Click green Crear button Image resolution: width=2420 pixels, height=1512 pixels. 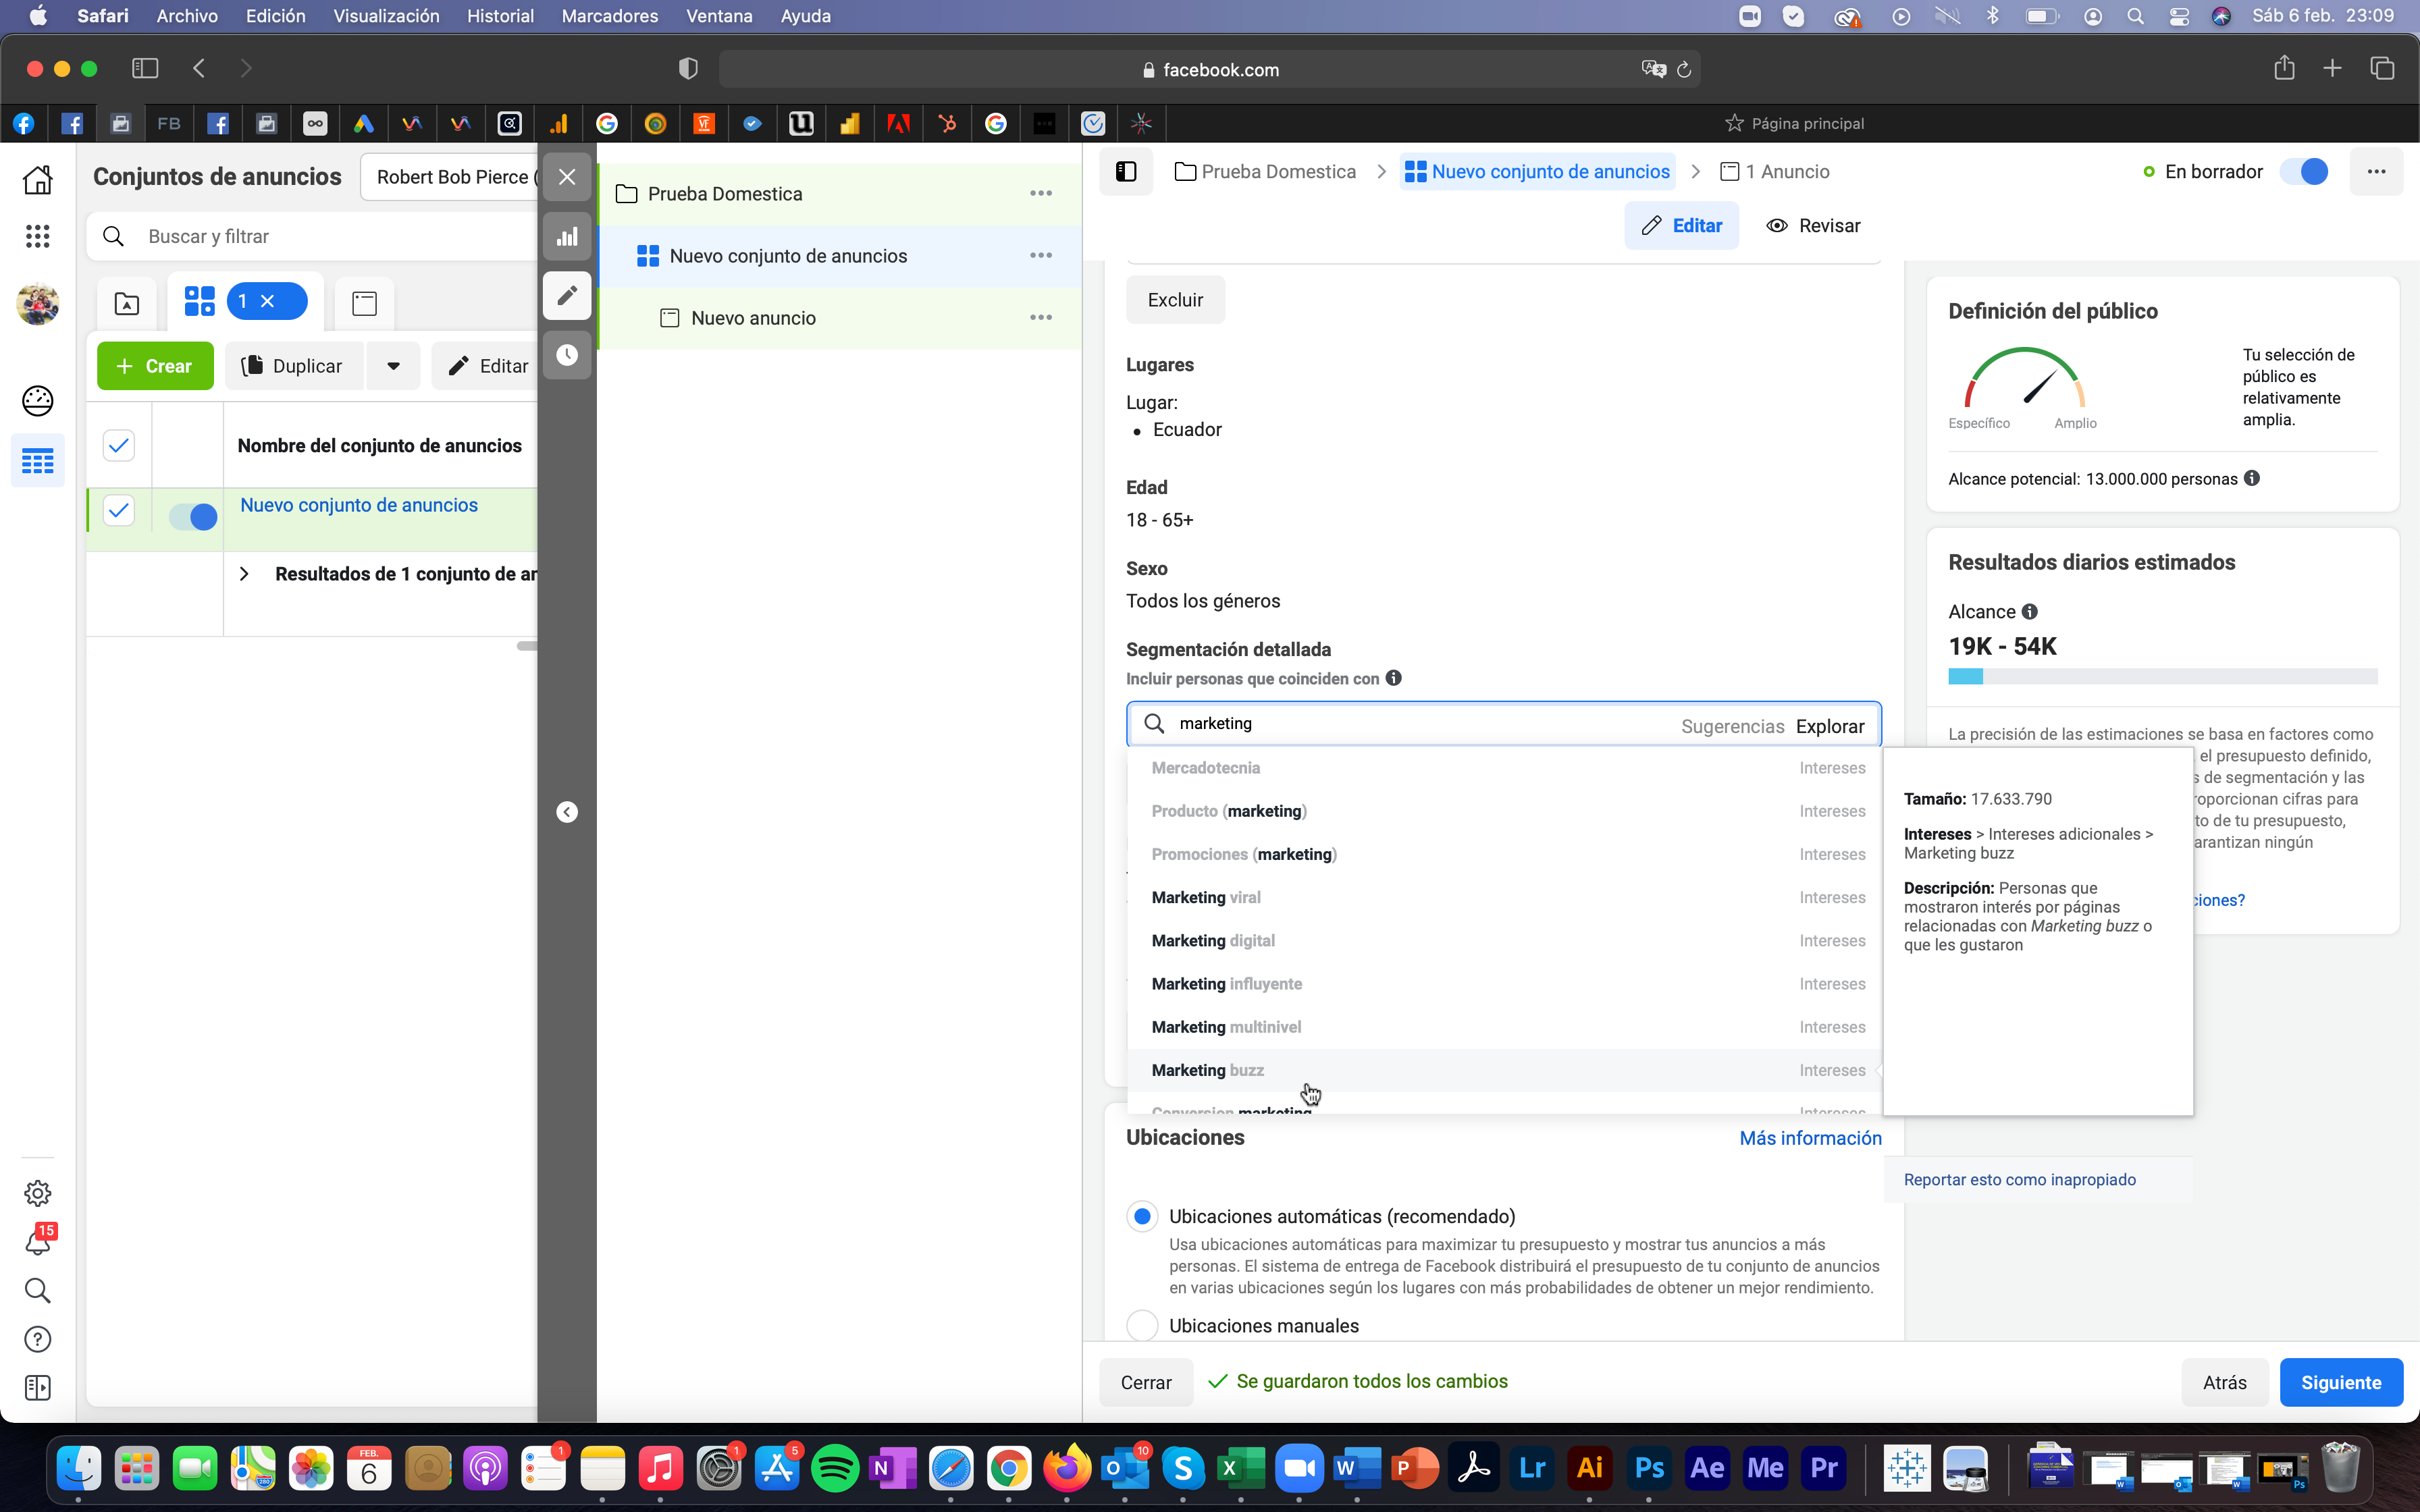tap(155, 366)
